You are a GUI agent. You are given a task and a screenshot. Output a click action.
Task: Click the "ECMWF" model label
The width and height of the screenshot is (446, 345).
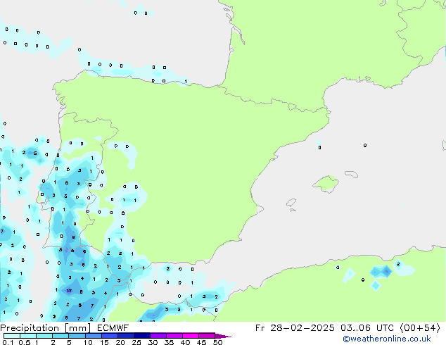coord(113,328)
